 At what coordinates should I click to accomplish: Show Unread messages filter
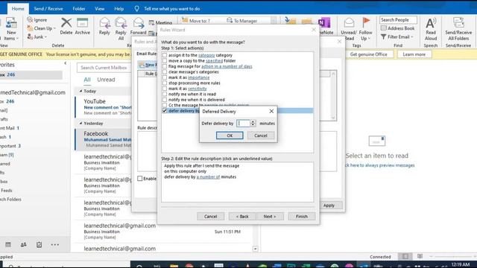point(106,80)
